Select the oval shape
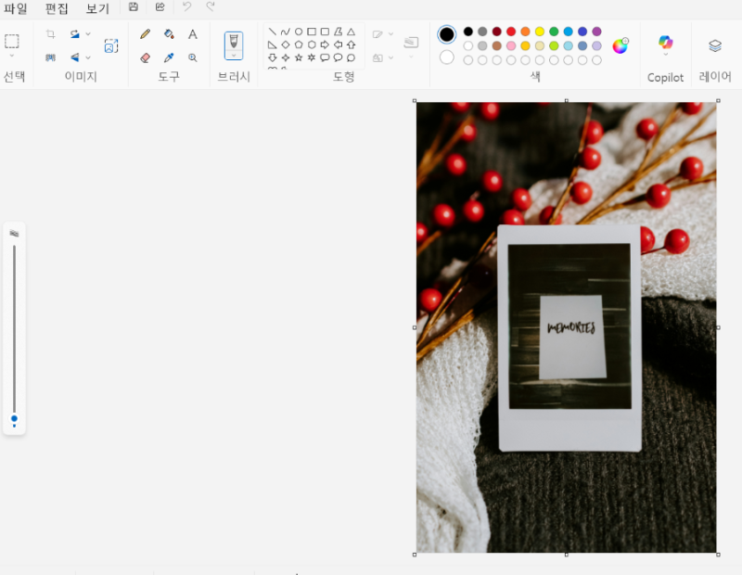This screenshot has height=575, width=742. [299, 32]
